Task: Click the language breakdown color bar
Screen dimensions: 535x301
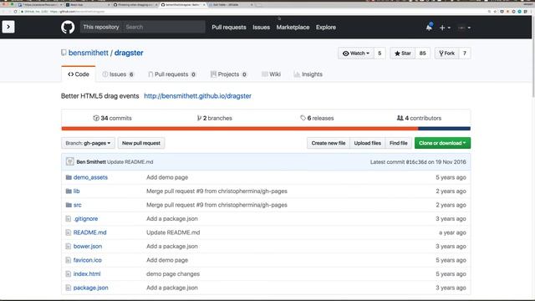Action: pos(266,129)
